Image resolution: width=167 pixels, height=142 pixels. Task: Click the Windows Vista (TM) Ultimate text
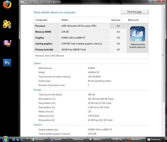click(x=50, y=56)
